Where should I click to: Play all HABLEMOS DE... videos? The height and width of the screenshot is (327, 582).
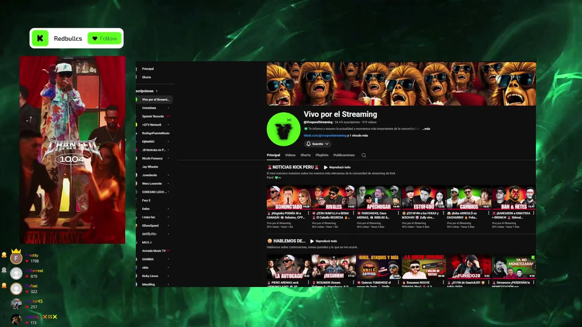323,241
